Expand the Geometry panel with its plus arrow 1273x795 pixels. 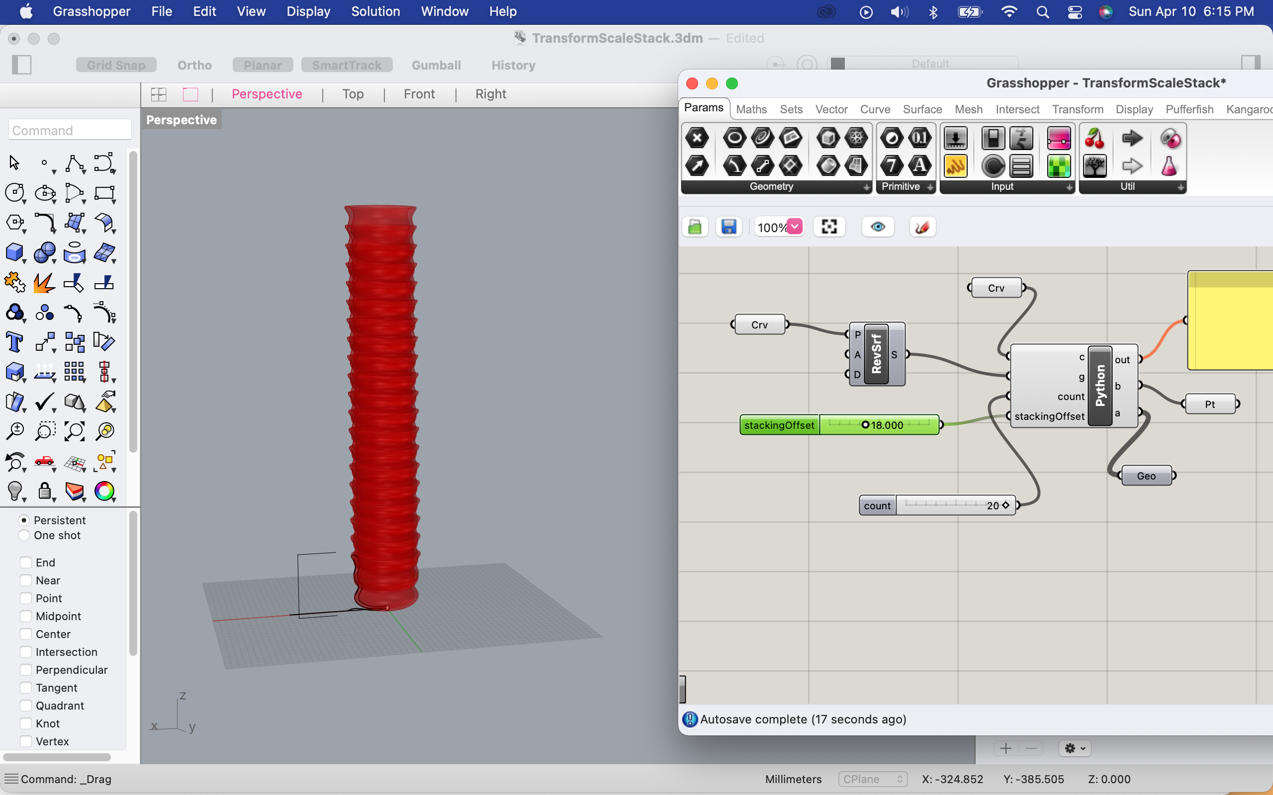coord(866,187)
